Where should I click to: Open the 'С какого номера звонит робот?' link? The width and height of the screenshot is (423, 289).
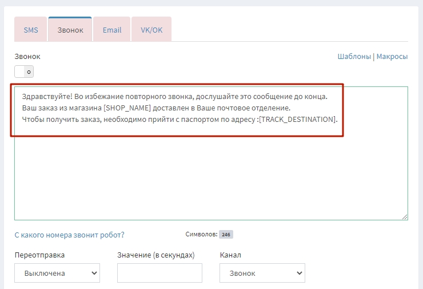[x=69, y=235]
